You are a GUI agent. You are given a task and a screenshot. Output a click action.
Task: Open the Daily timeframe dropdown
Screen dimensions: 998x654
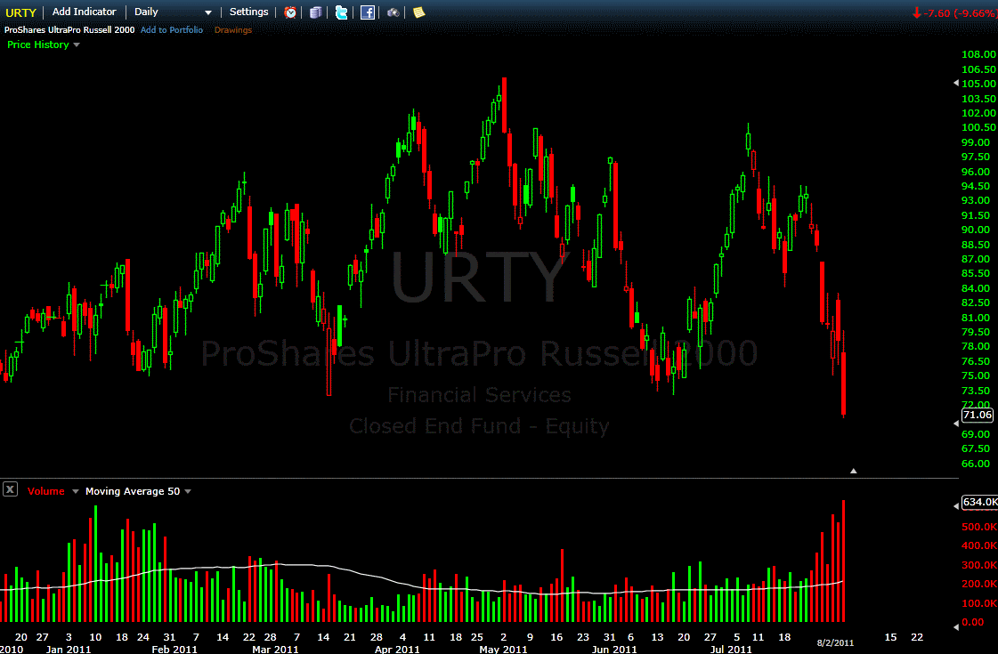tap(173, 12)
